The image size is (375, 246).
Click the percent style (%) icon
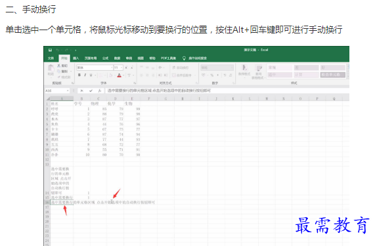pyautogui.click(x=212, y=75)
